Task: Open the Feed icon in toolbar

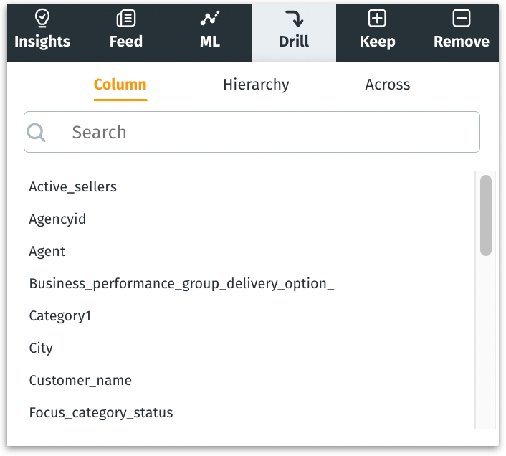Action: point(126,19)
